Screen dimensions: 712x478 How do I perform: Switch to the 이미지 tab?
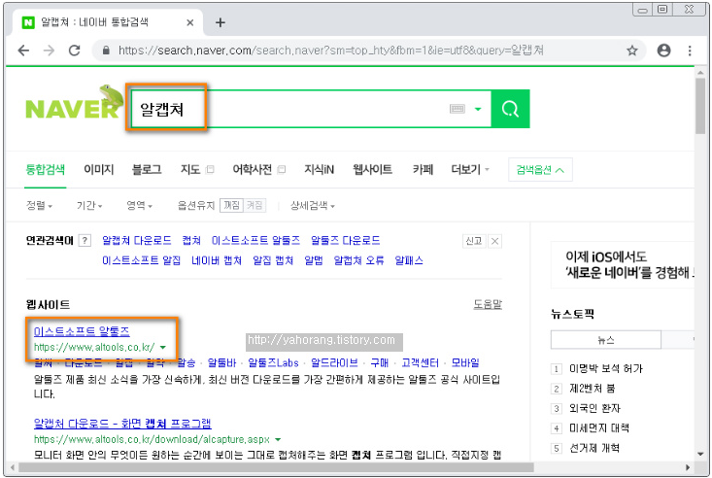(x=98, y=170)
